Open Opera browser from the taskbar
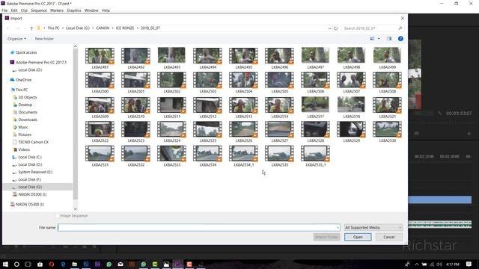 click(52, 264)
